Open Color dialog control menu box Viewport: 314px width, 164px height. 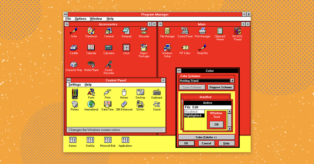click(179, 71)
